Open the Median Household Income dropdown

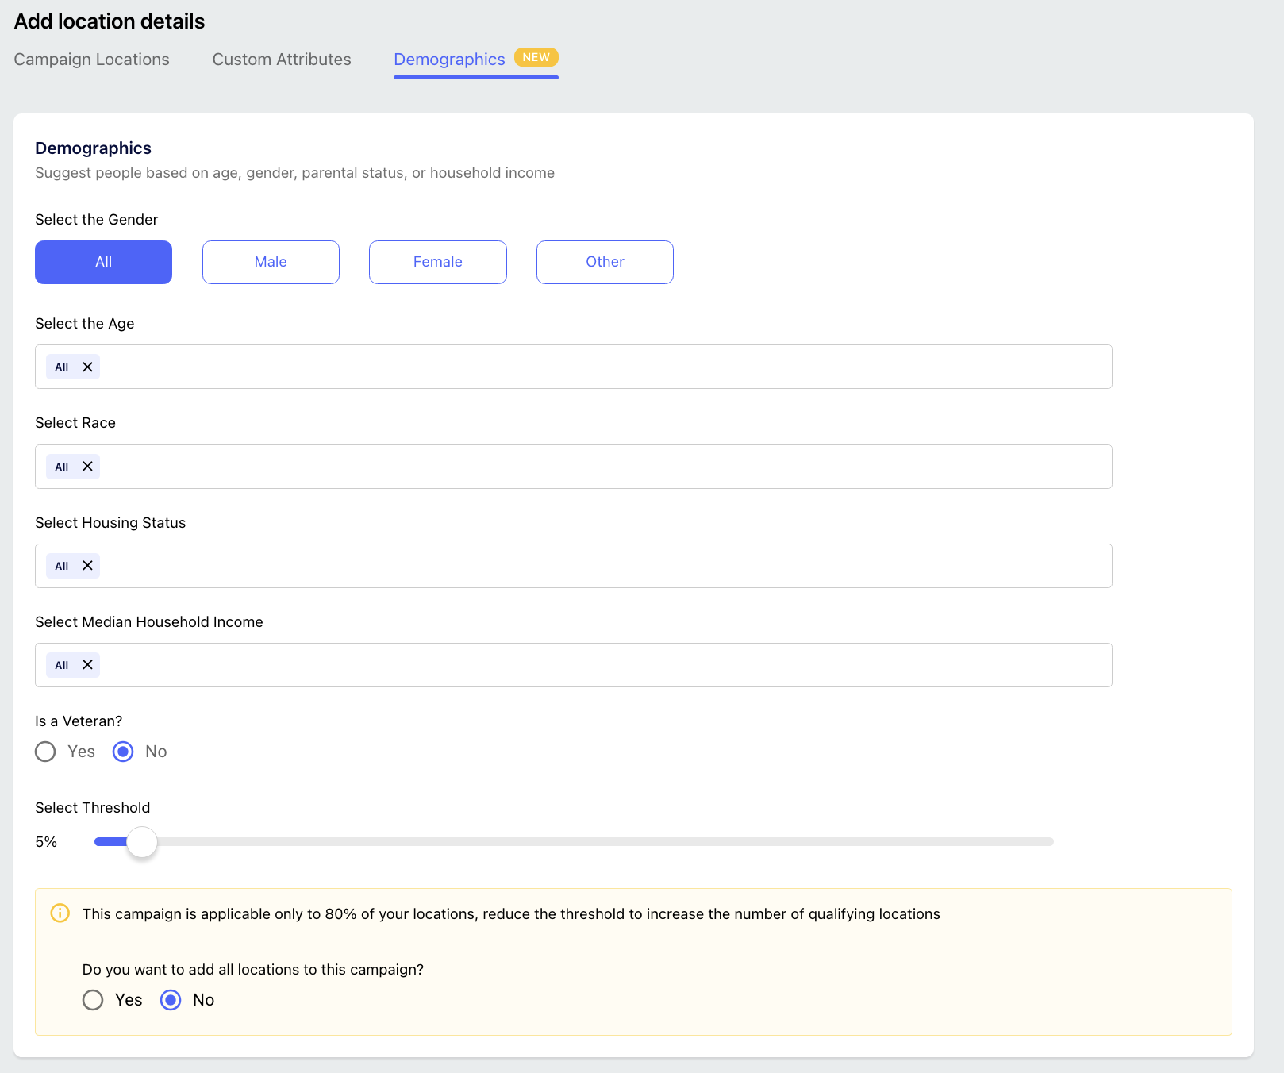coord(574,665)
